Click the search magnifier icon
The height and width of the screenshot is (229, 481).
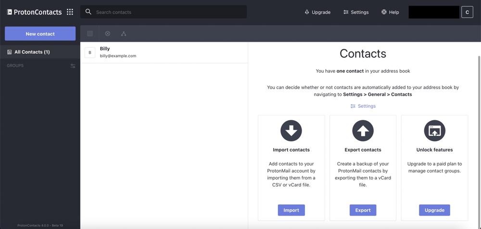[89, 12]
